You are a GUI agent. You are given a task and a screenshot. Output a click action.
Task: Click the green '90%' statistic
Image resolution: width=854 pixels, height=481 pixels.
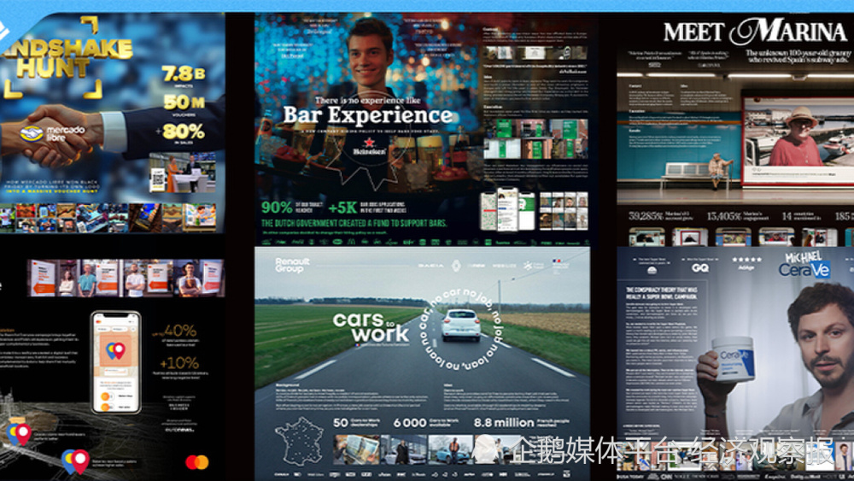click(x=277, y=208)
